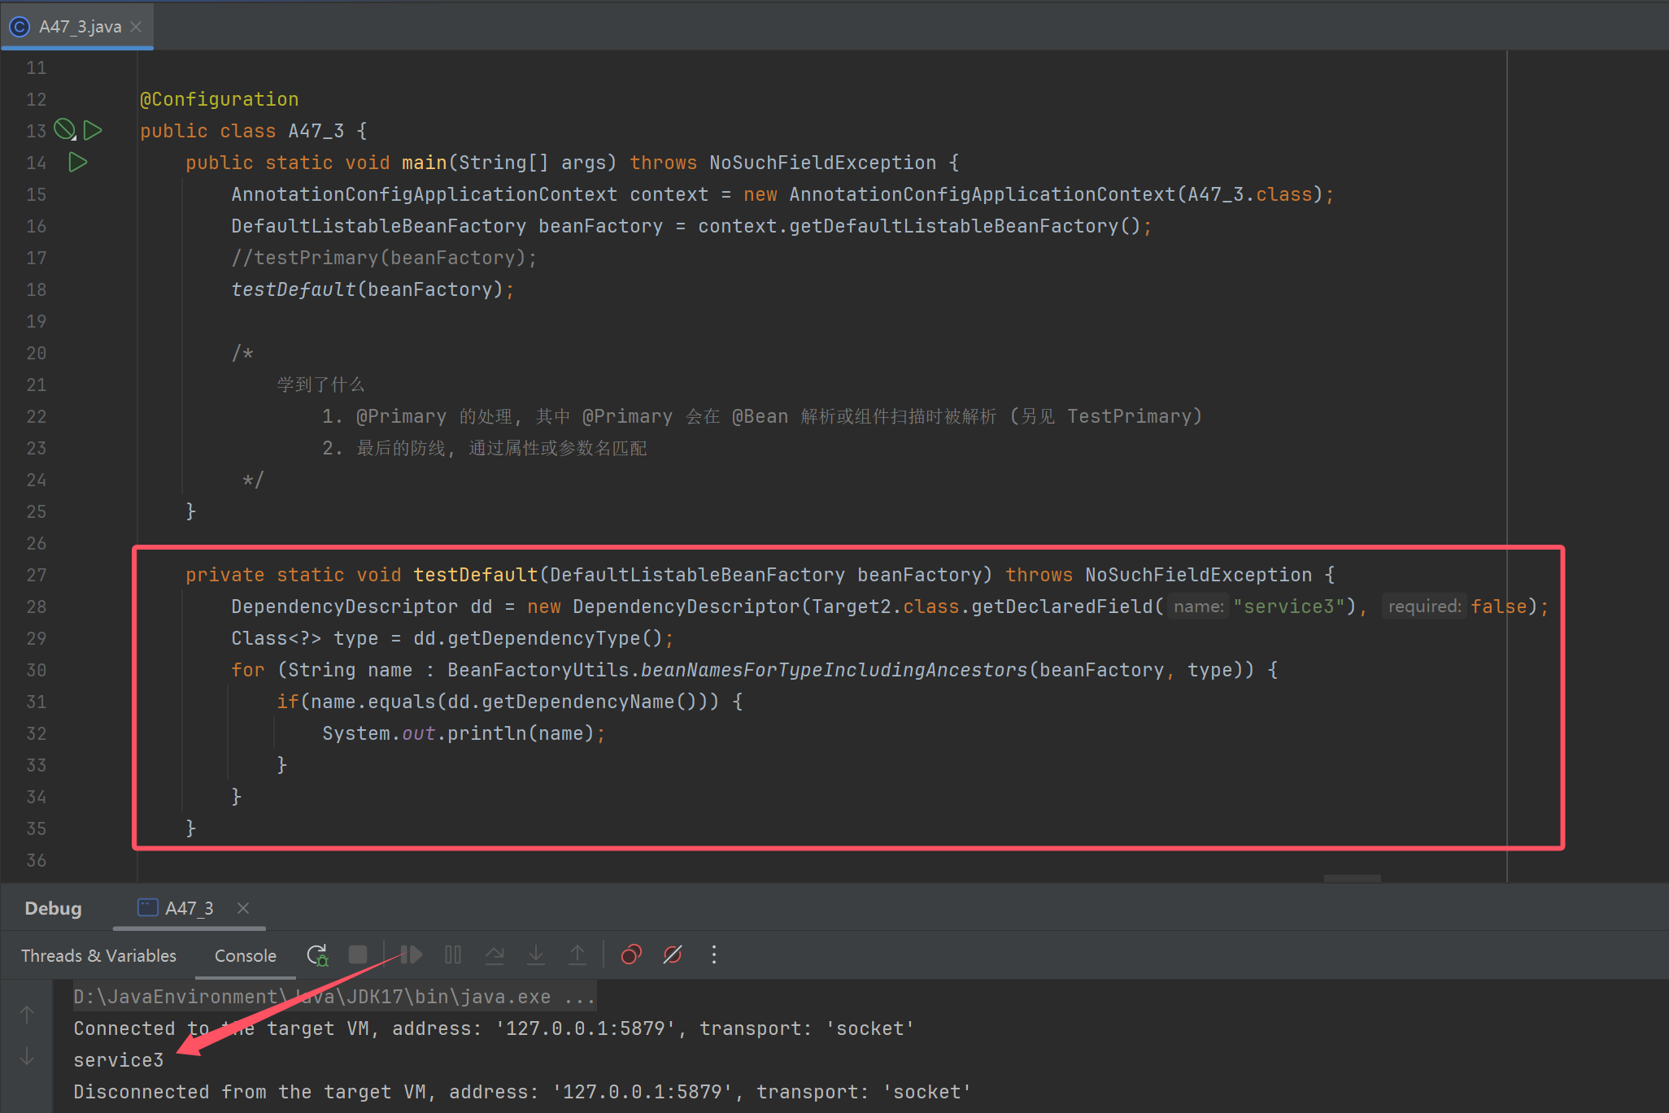The height and width of the screenshot is (1113, 1669).
Task: Click line number 31 in the gutter
Action: (x=36, y=702)
